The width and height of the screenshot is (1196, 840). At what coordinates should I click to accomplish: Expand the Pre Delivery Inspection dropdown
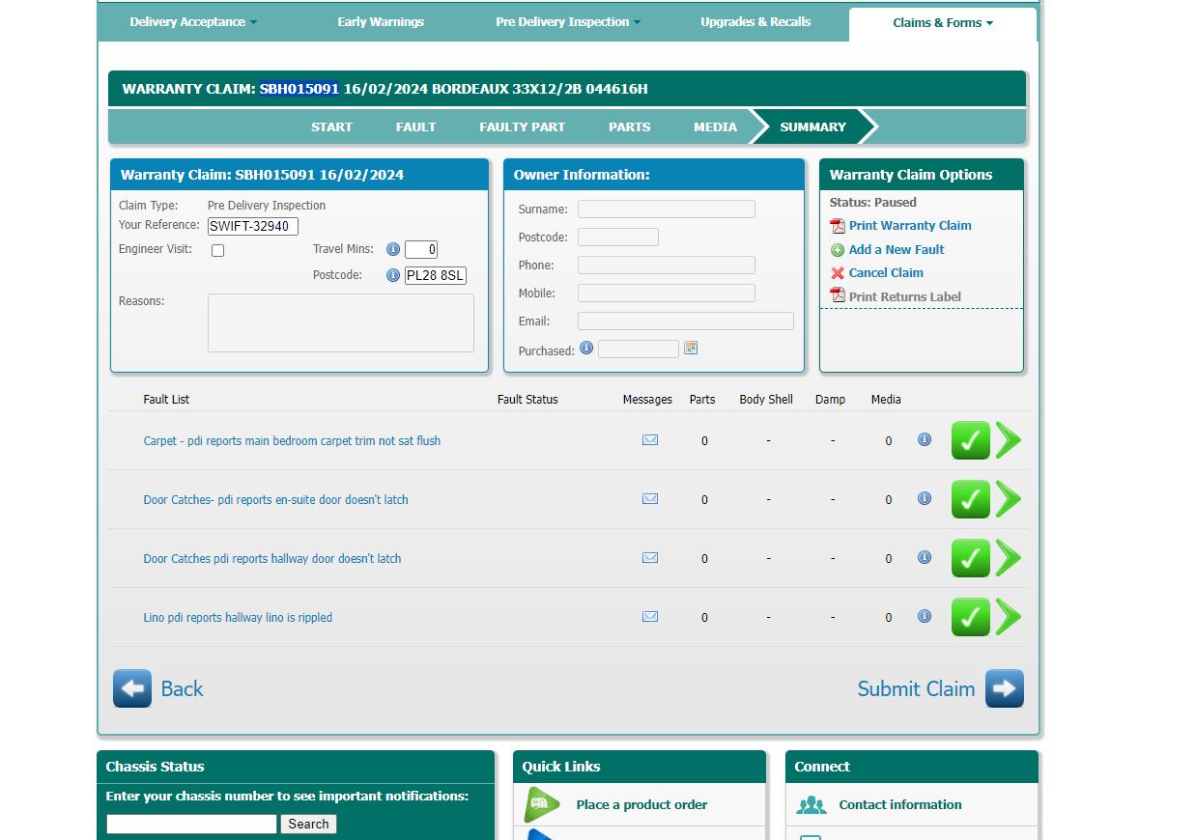pyautogui.click(x=567, y=22)
